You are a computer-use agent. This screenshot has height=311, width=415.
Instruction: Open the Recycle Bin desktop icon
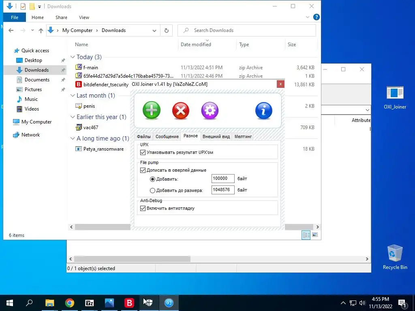395,257
